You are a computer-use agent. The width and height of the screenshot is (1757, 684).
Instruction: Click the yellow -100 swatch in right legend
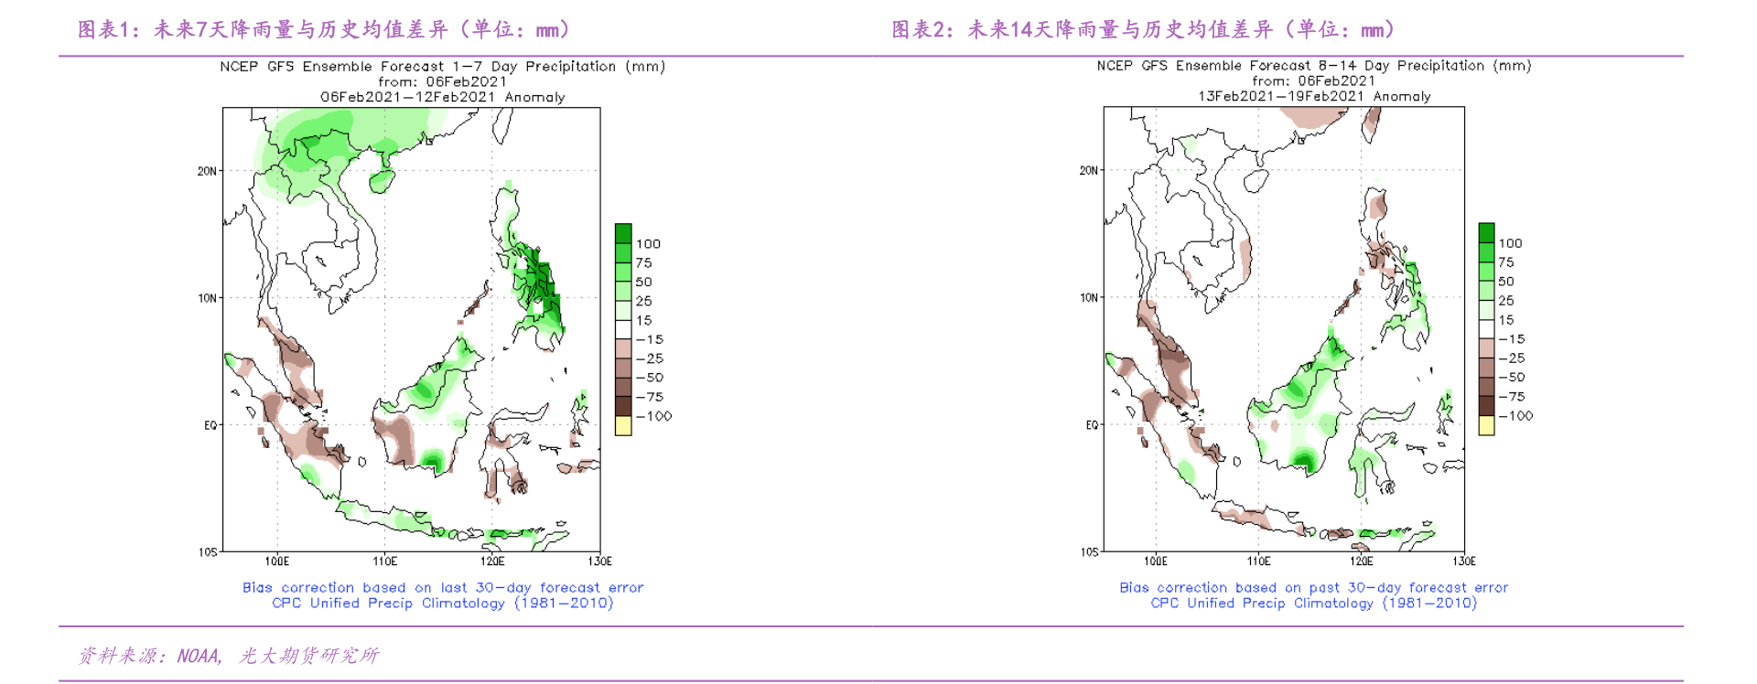point(1486,425)
